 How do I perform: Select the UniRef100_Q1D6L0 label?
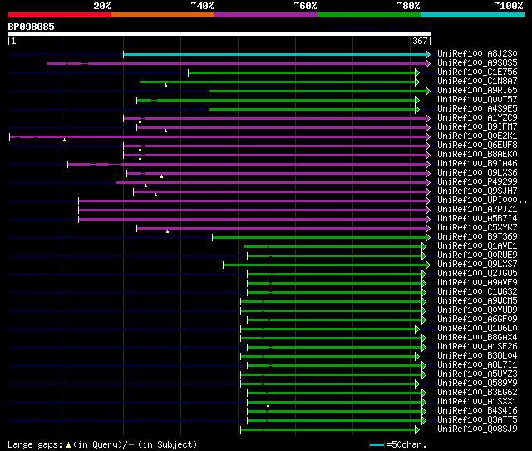[x=477, y=329]
